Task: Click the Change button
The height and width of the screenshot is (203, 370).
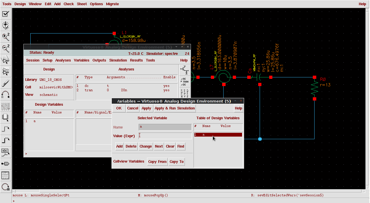Action: click(x=146, y=146)
